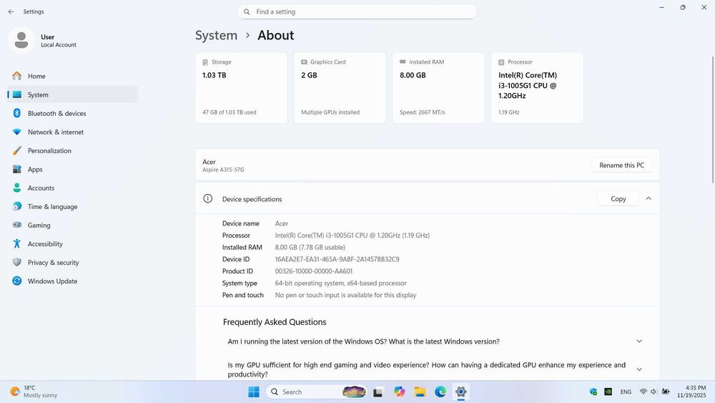
Task: Click the ENG language indicator
Action: [626, 392]
